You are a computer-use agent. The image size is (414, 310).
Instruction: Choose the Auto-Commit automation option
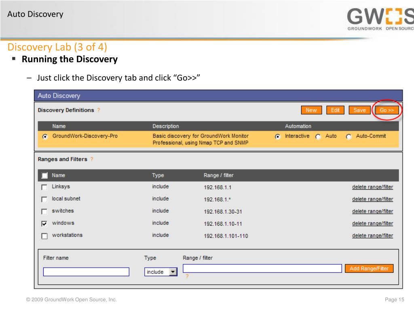pyautogui.click(x=349, y=136)
